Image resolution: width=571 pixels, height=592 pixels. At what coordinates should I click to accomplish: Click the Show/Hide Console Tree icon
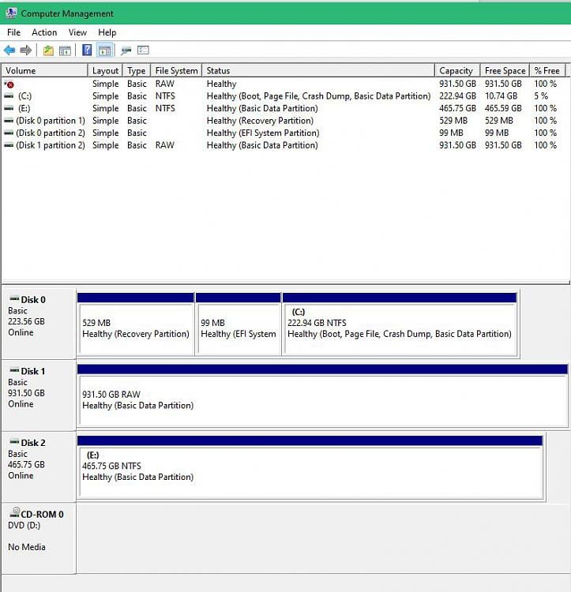coord(66,51)
